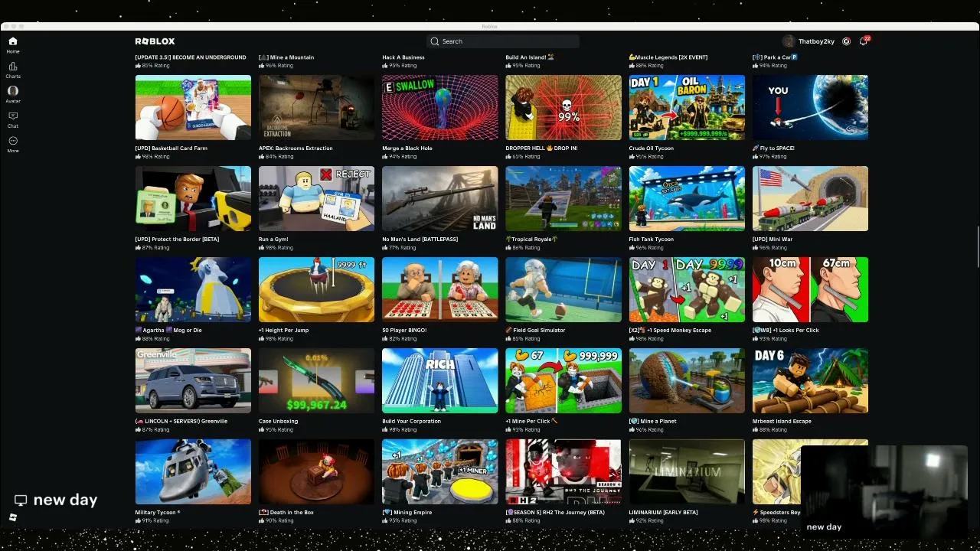Open the RH2 The Journey thumbnail

click(563, 471)
